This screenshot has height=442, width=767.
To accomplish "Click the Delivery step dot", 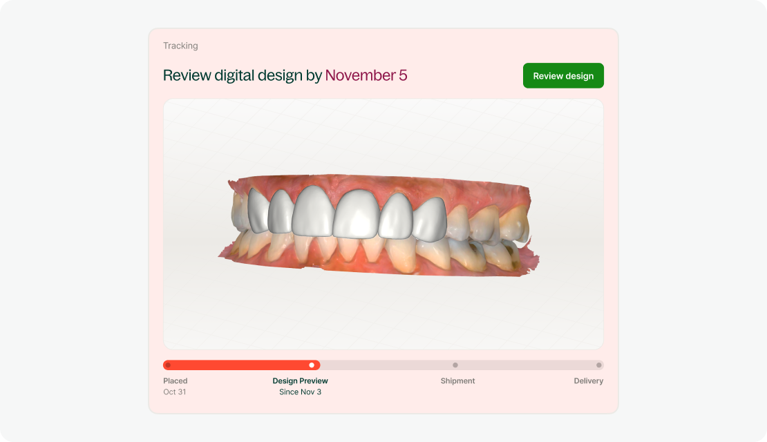I will (598, 365).
